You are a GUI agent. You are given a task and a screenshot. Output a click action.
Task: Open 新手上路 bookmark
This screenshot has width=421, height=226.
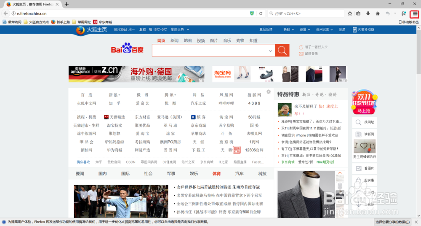tap(61, 22)
